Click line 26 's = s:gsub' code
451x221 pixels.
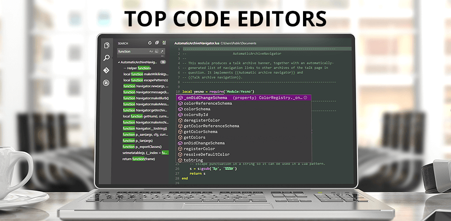click(x=213, y=169)
